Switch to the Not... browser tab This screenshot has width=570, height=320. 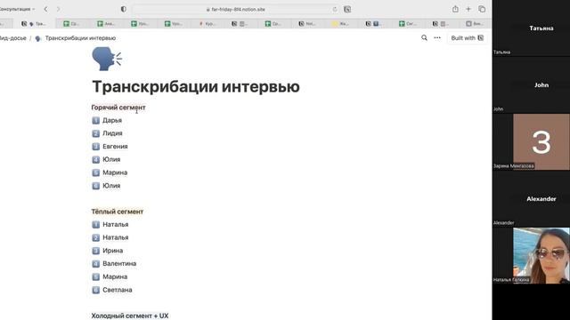point(306,24)
